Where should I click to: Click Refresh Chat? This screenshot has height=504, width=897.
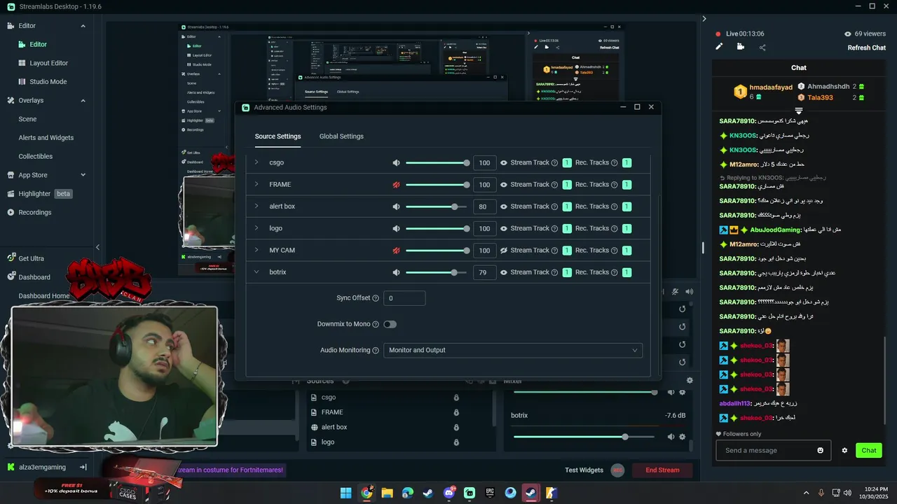coord(867,48)
